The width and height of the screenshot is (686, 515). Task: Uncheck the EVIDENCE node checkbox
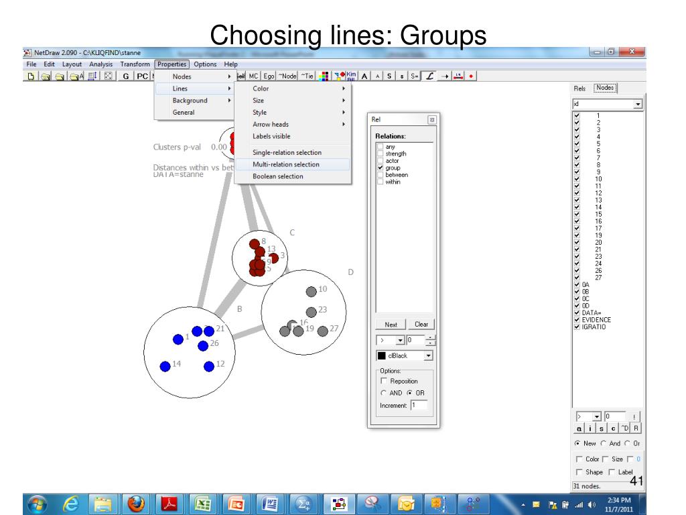click(577, 320)
